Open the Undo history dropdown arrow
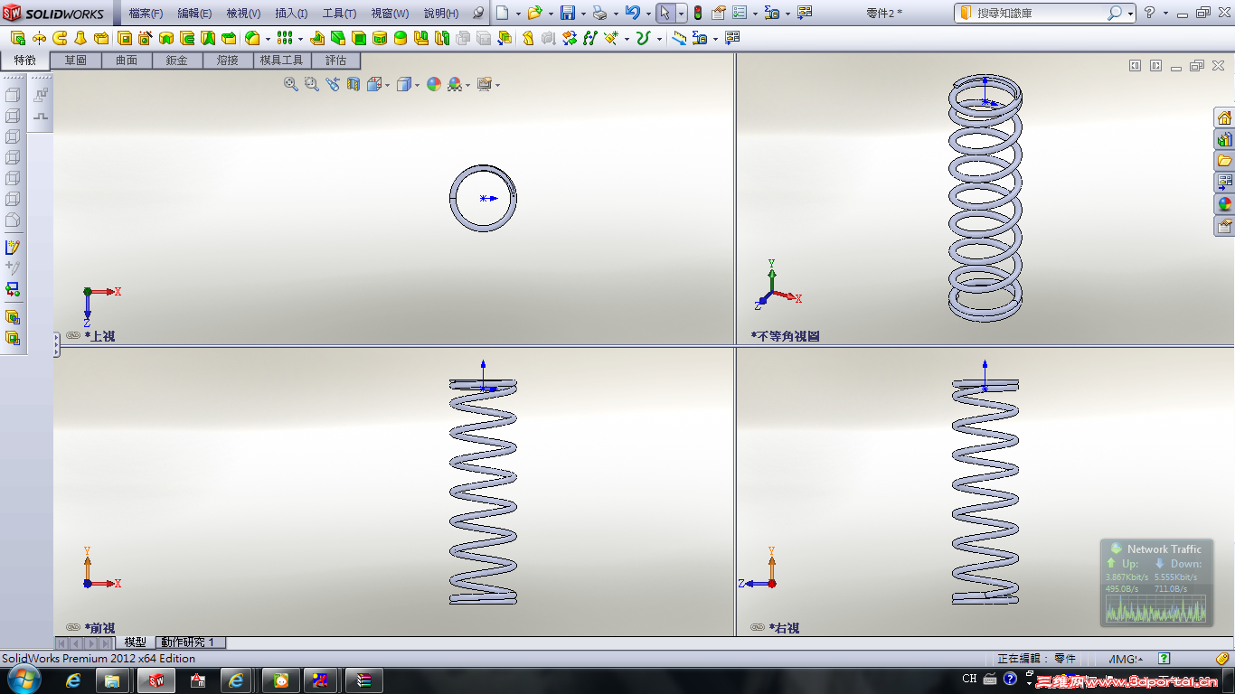The height and width of the screenshot is (694, 1235). click(648, 14)
